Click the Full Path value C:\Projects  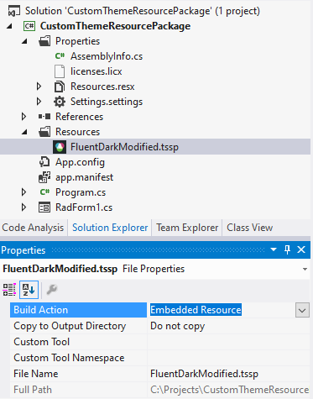tap(229, 390)
